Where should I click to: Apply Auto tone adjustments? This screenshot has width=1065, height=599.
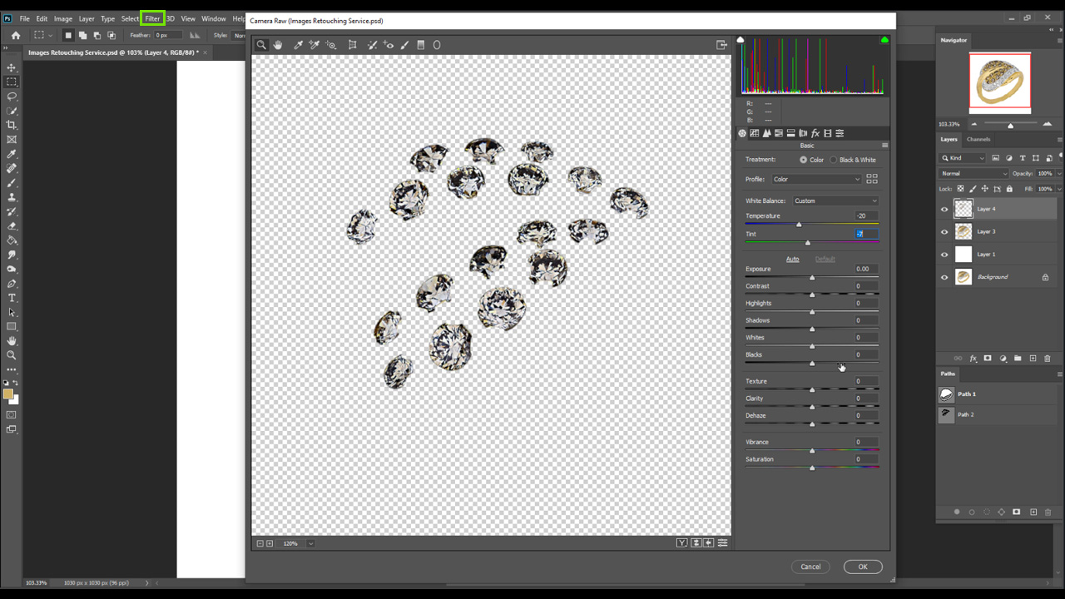coord(792,259)
